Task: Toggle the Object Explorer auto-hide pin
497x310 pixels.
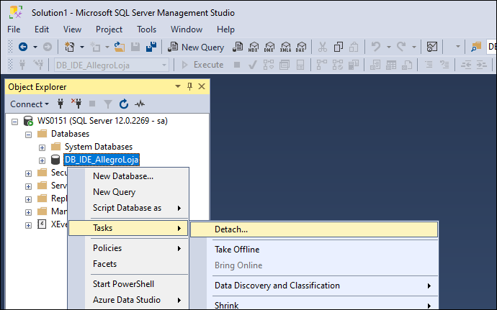Action: tap(189, 86)
